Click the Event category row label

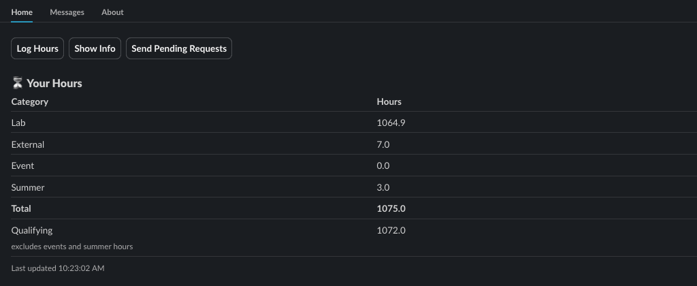point(22,165)
